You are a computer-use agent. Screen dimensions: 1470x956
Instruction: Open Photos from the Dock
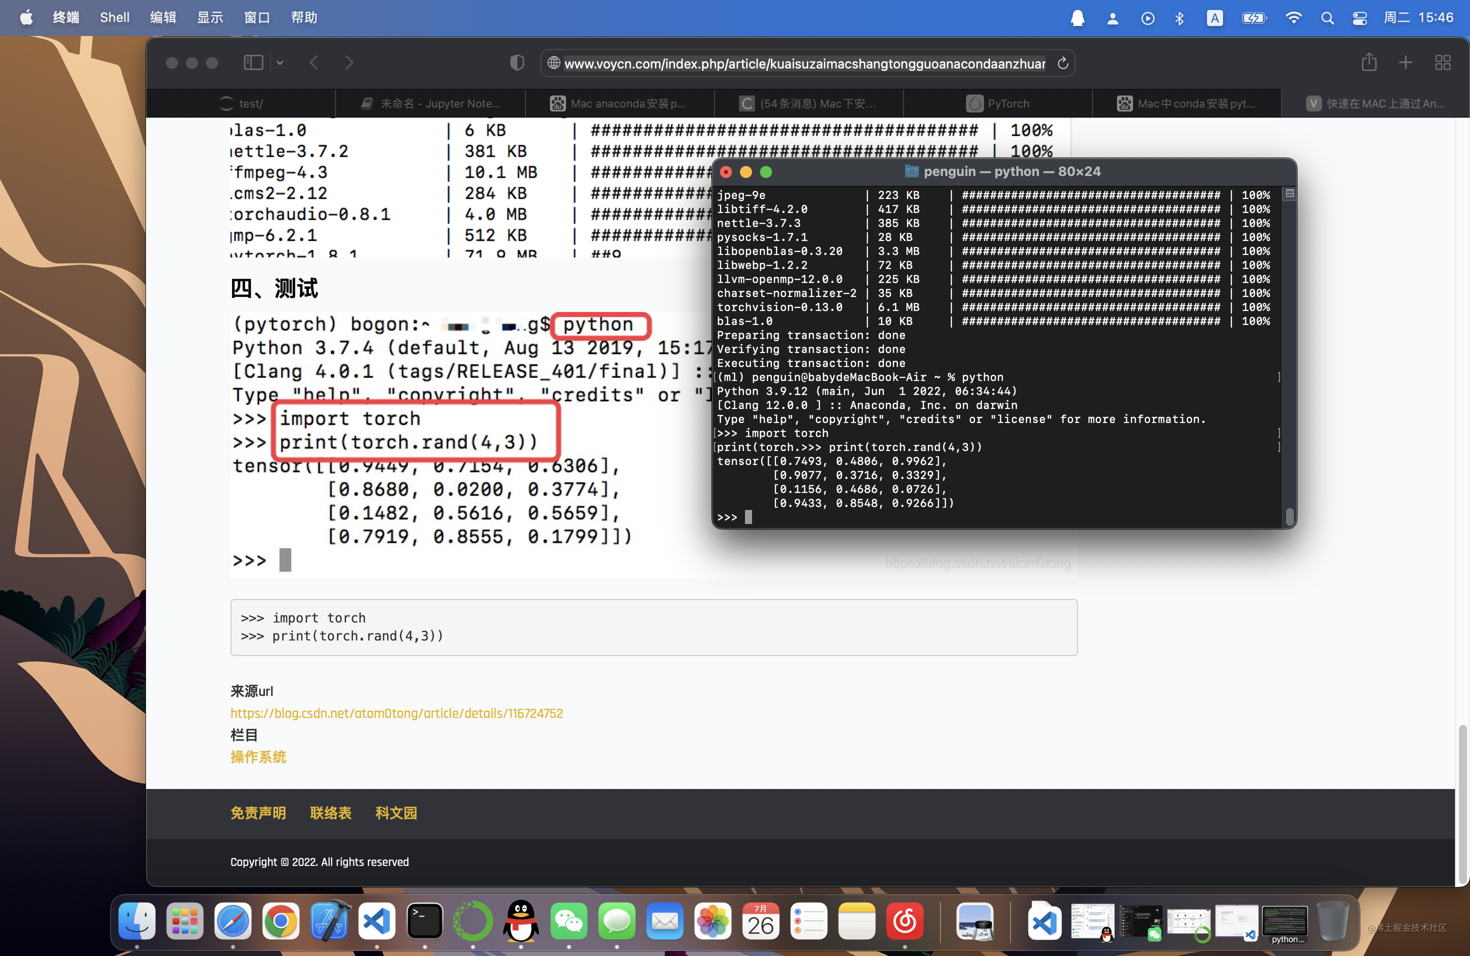coord(713,921)
